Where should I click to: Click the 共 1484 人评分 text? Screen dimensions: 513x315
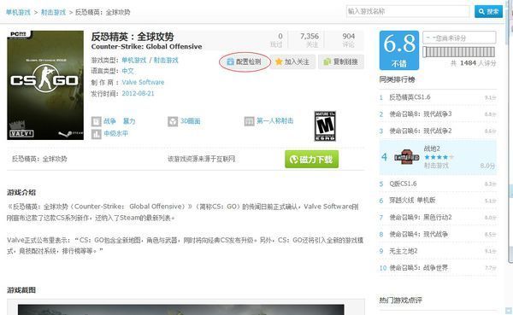click(x=473, y=63)
